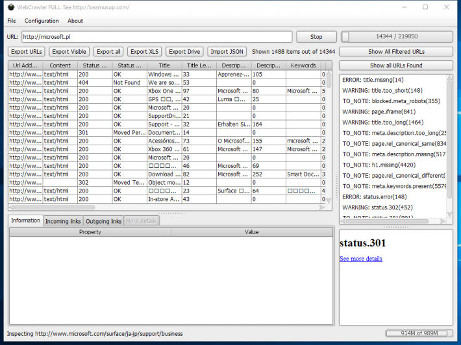Sort by the Title column header
This screenshot has height=345, width=461.
[164, 65]
